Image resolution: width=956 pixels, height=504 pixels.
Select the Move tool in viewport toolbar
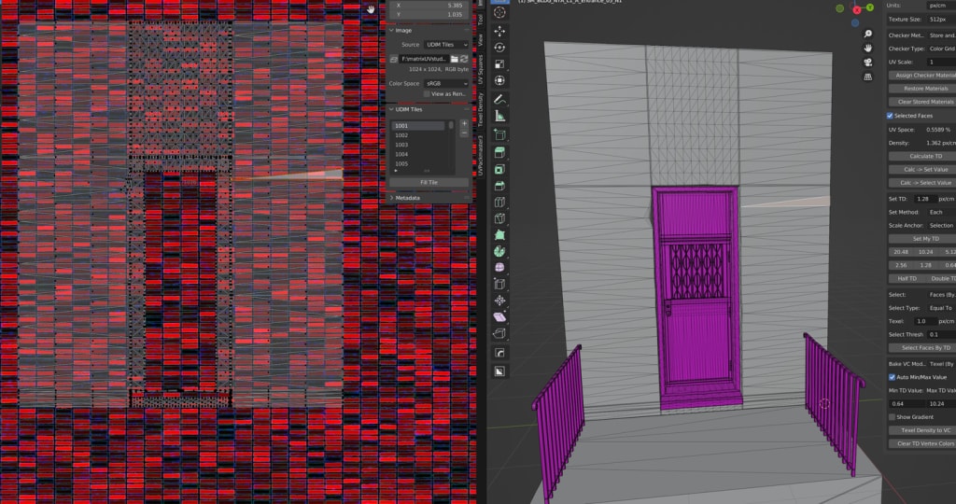coord(499,31)
